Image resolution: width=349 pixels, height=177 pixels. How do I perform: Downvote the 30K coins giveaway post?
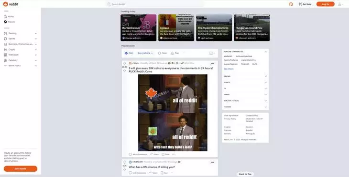pyautogui.click(x=124, y=70)
